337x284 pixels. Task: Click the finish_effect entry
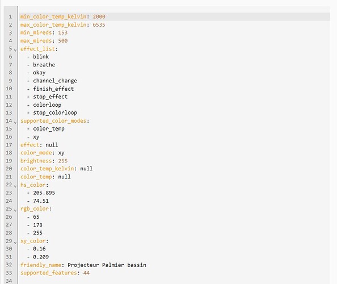tap(53, 89)
